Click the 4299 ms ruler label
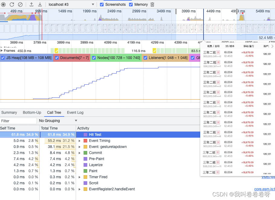The height and width of the screenshot is (200, 275). point(157,42)
